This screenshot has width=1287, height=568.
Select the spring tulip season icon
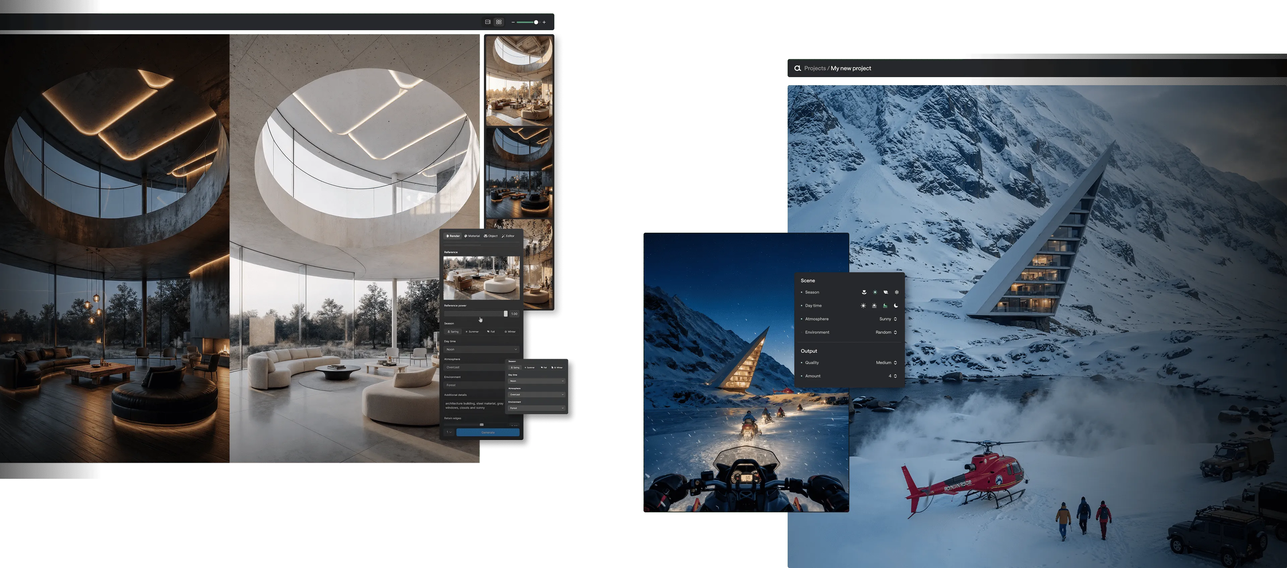pos(864,292)
